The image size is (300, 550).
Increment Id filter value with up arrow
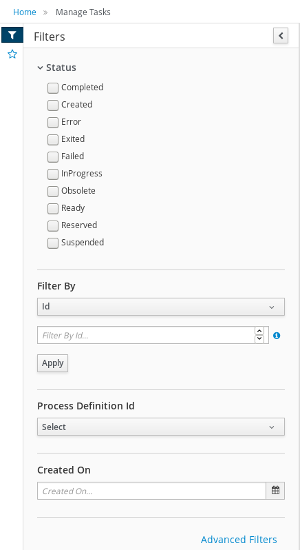click(259, 331)
